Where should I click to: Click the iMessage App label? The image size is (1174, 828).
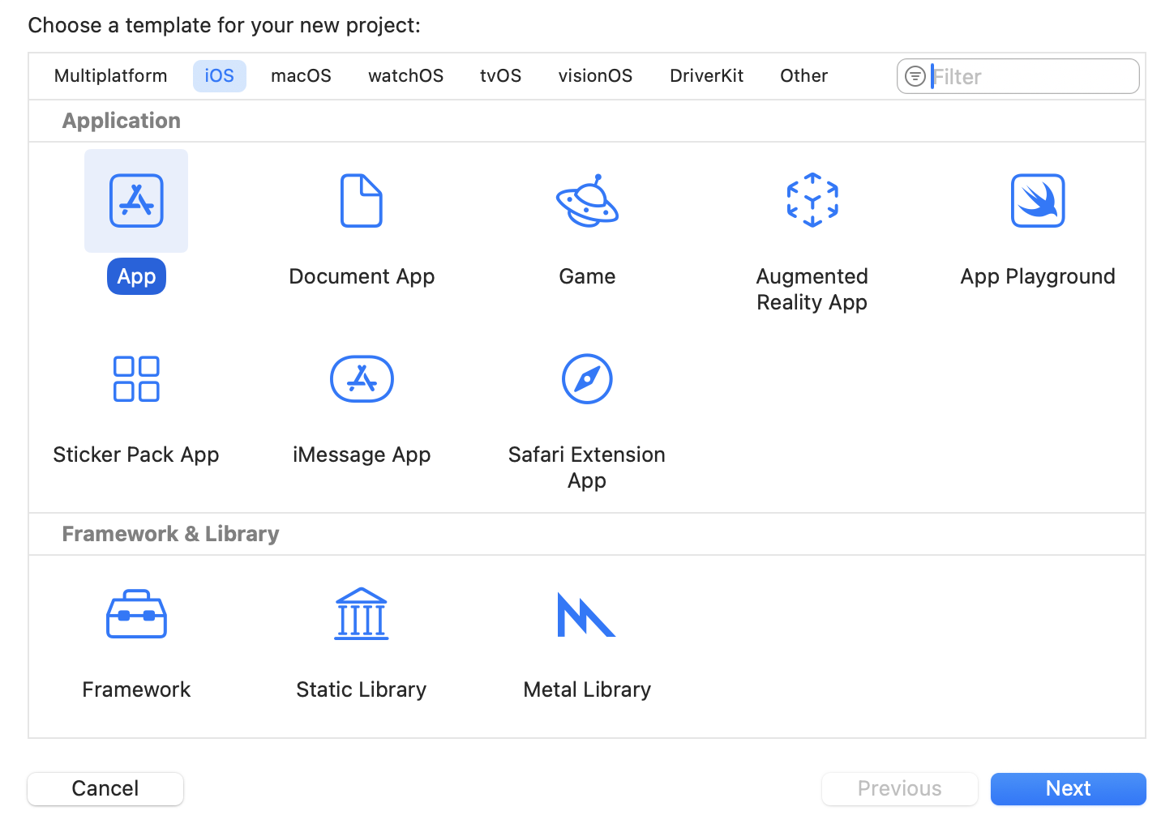(362, 455)
